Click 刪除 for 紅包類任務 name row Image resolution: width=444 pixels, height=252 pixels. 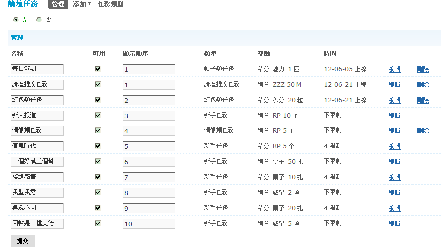click(423, 100)
